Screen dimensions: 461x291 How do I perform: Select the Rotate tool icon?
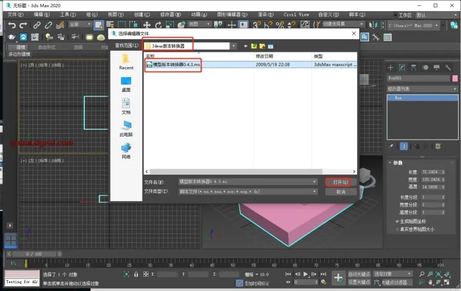(x=158, y=25)
